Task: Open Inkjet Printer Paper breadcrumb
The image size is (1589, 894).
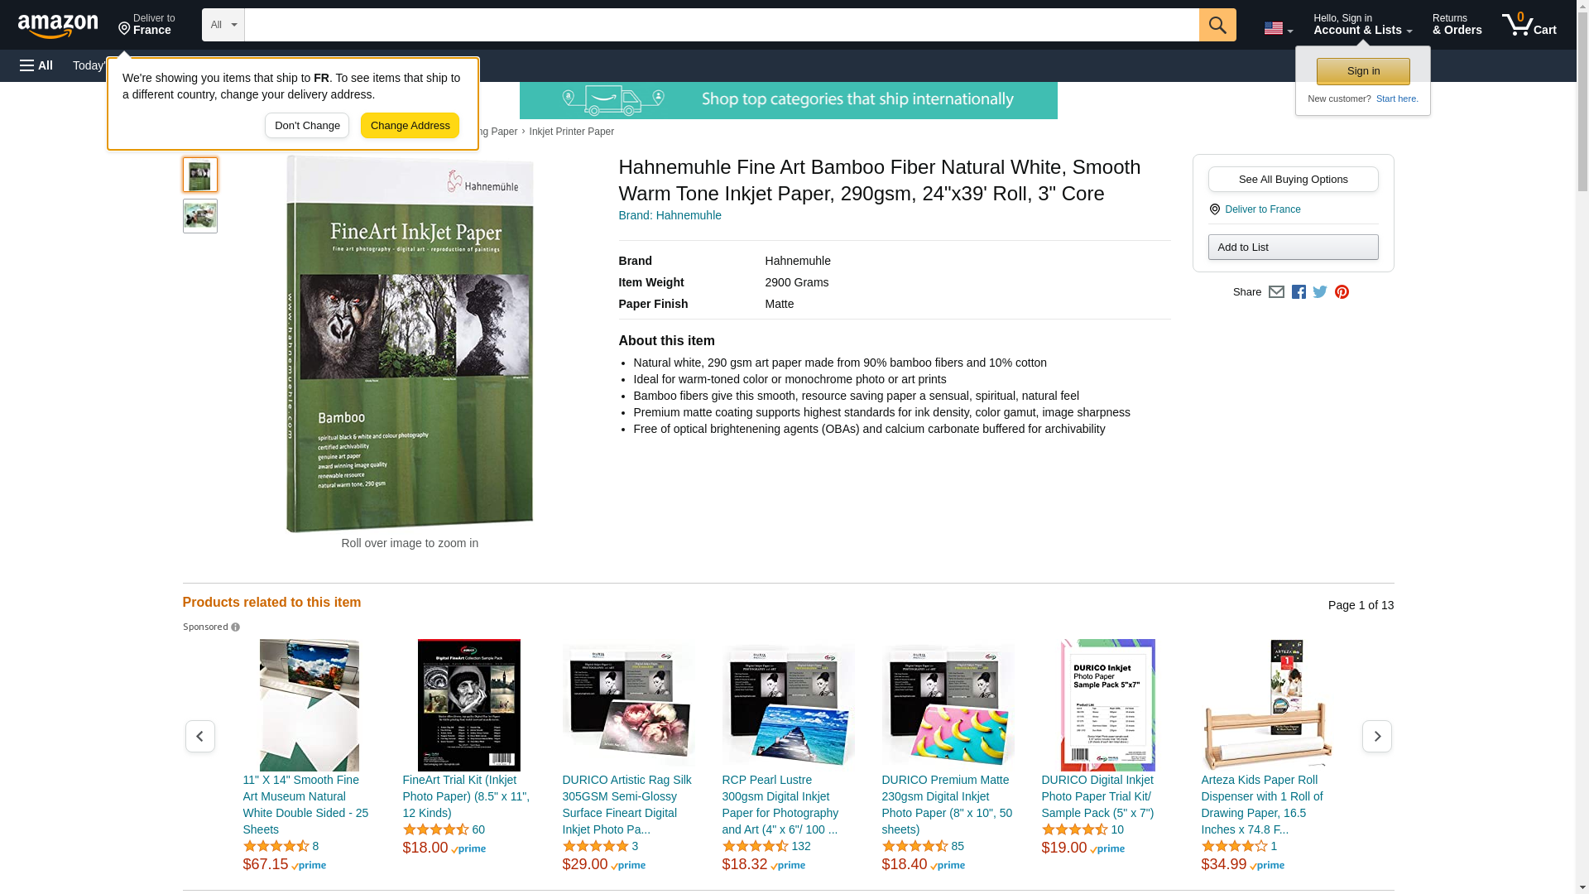Action: (572, 132)
